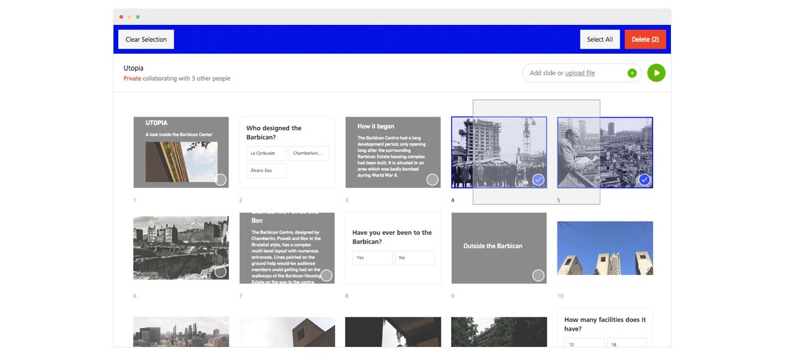Select the Chamberlain answer option
The image size is (787, 360).
[308, 153]
